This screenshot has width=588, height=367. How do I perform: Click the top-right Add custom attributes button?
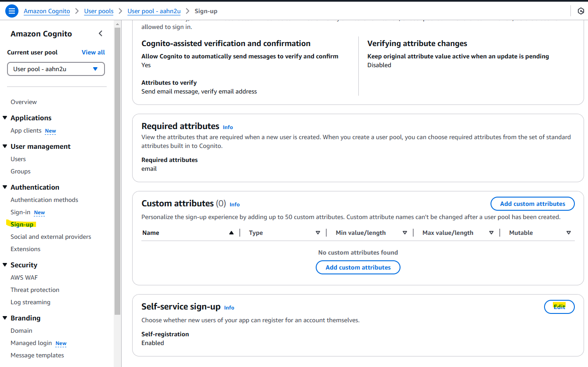(x=532, y=204)
